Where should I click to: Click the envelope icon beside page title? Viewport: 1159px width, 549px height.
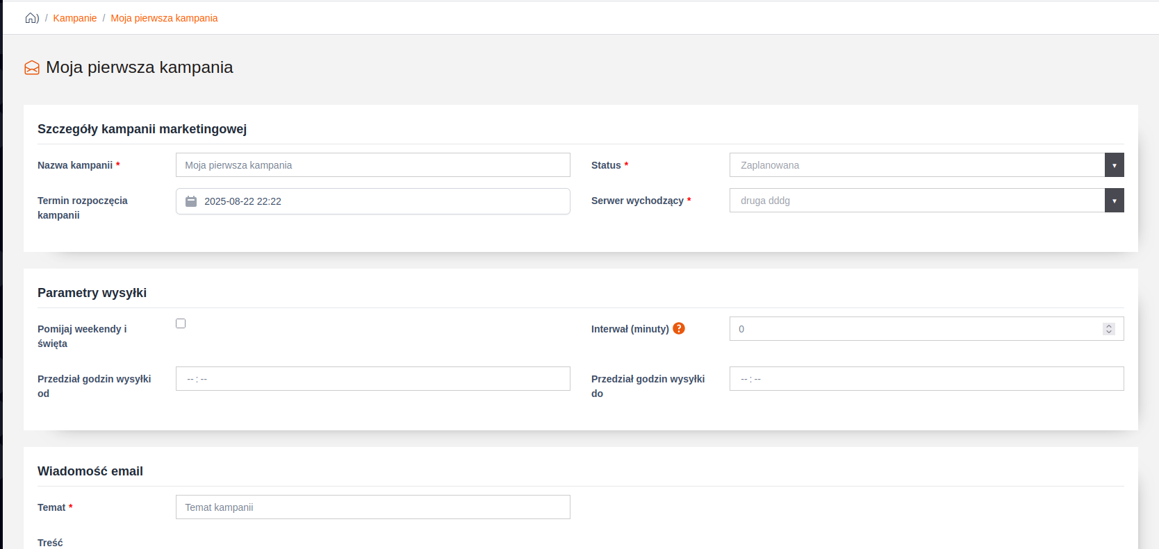coord(32,67)
